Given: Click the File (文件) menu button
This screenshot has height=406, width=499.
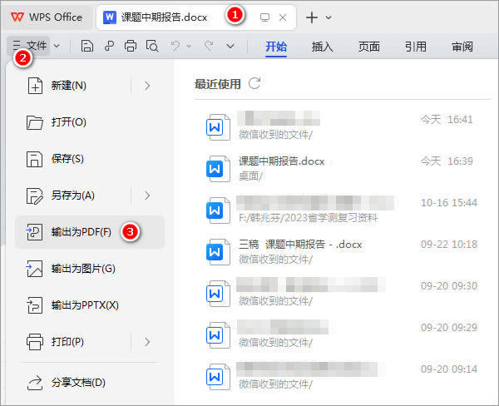Looking at the screenshot, I should [30, 47].
